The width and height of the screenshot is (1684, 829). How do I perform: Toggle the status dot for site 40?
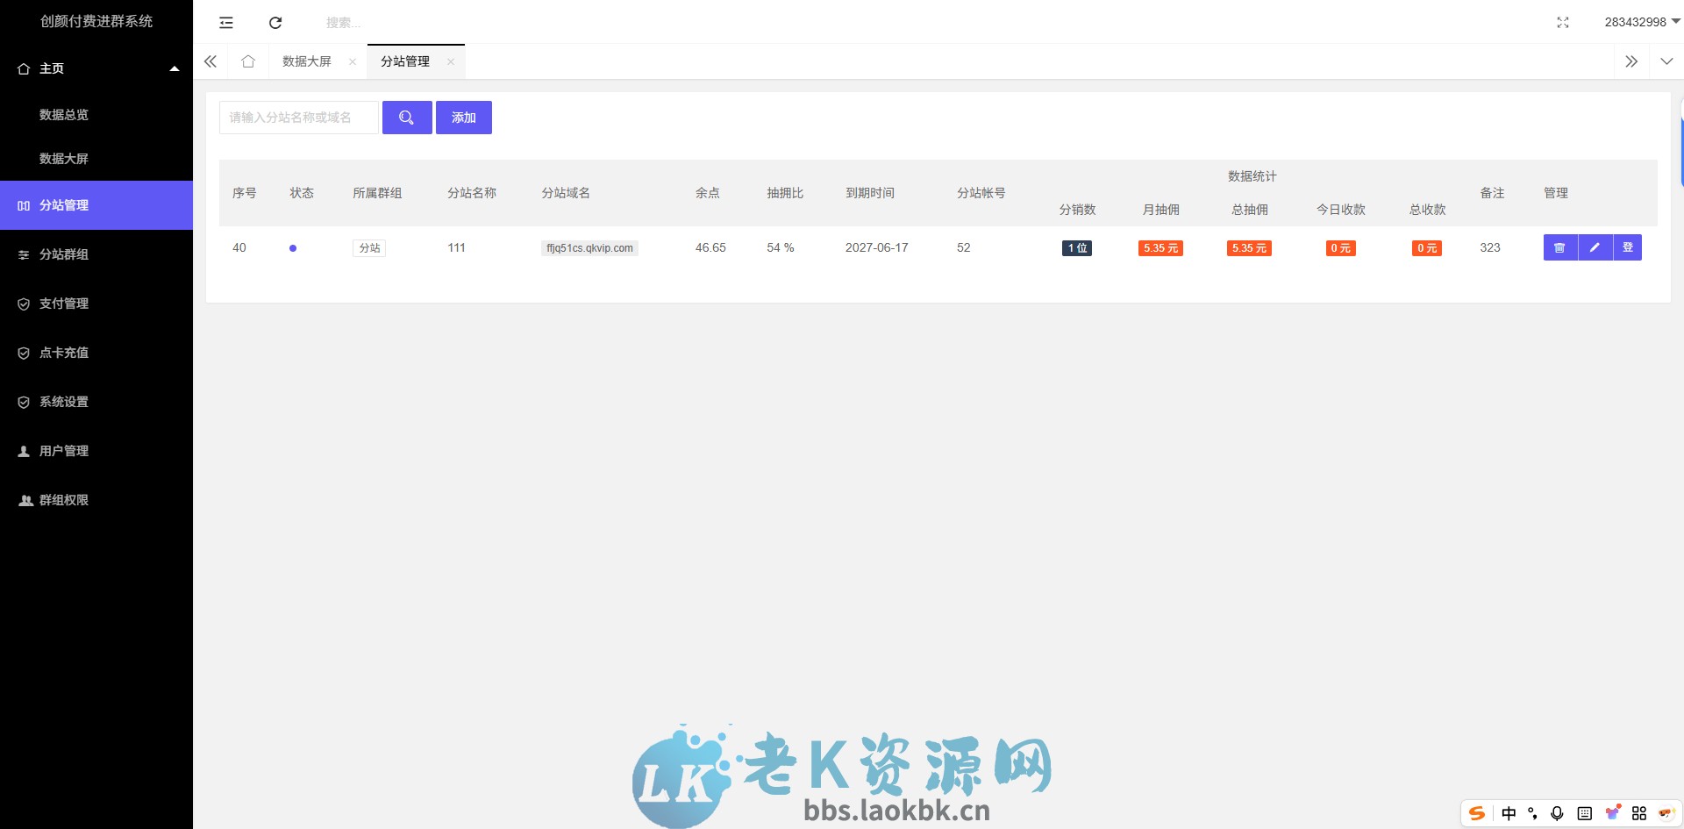tap(293, 248)
